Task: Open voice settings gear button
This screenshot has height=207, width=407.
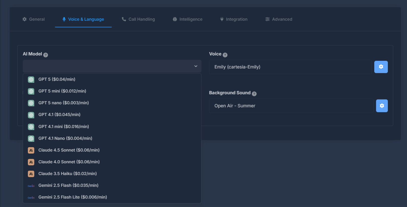Action: point(381,67)
